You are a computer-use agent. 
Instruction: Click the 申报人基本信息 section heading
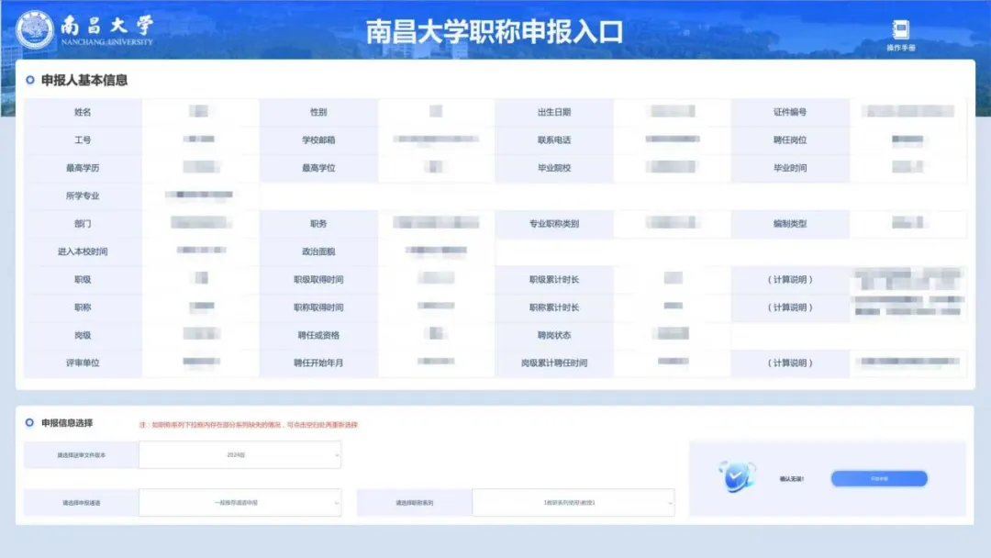click(84, 80)
